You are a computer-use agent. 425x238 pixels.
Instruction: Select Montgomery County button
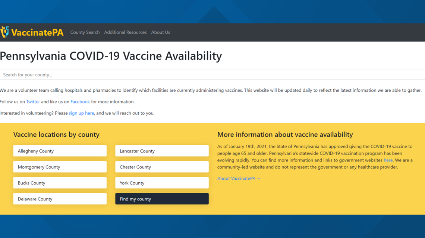[x=60, y=167]
